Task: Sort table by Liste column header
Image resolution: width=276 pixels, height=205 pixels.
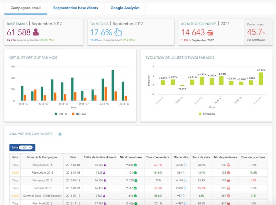Action: [x=15, y=157]
